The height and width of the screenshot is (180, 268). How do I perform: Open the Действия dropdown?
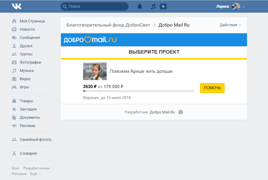pyautogui.click(x=230, y=25)
